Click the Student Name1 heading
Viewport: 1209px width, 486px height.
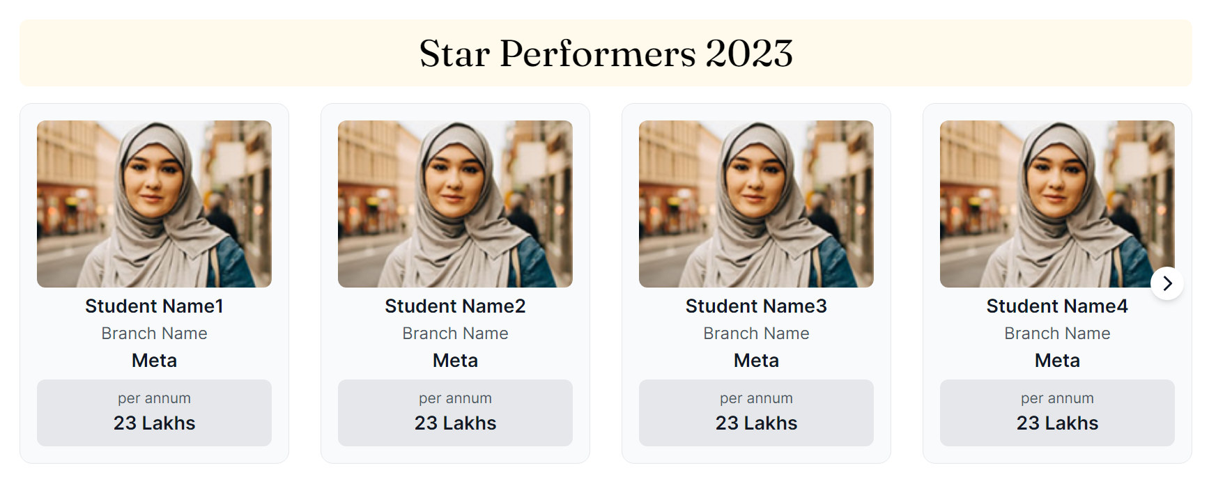pos(154,306)
